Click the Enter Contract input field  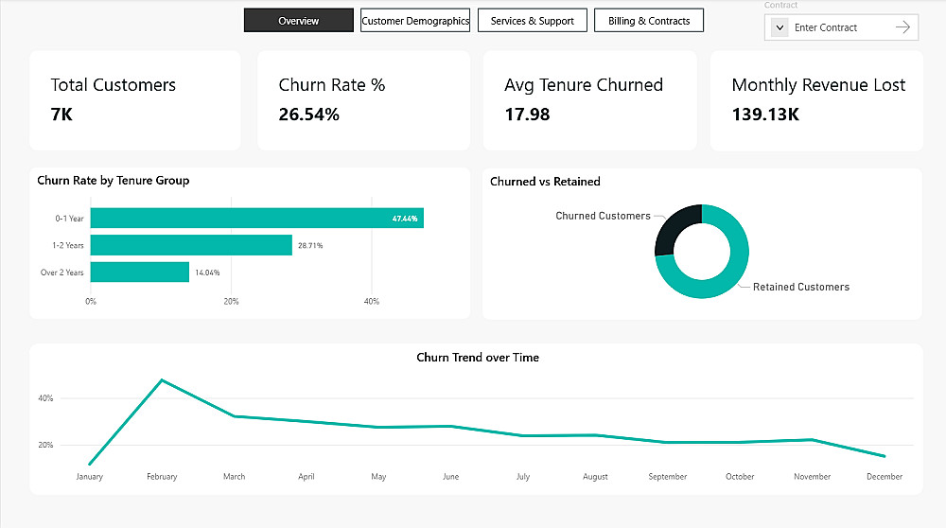coord(837,27)
